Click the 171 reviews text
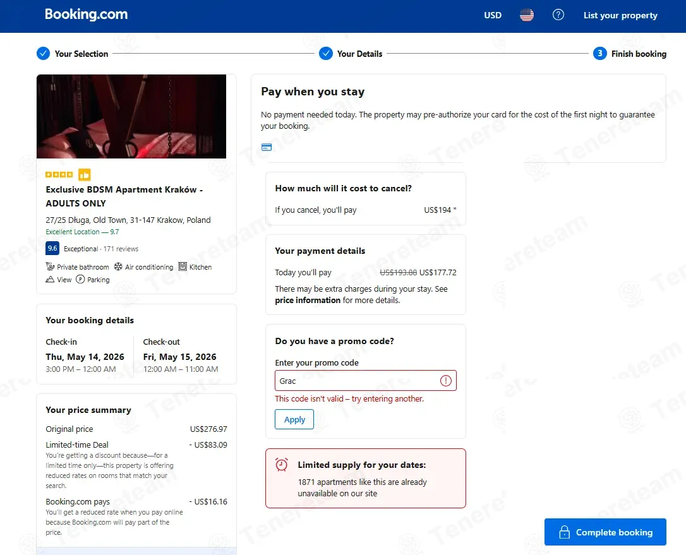The width and height of the screenshot is (686, 555). pyautogui.click(x=121, y=249)
